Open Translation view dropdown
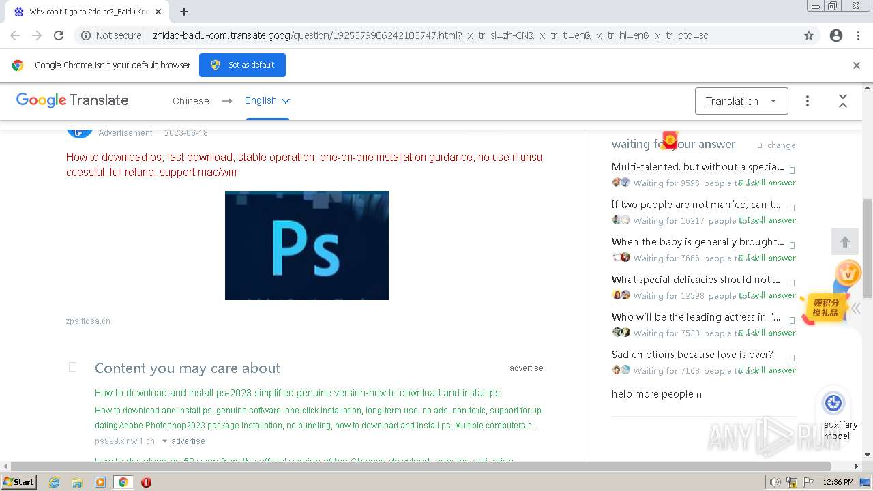This screenshot has width=873, height=491. point(741,101)
